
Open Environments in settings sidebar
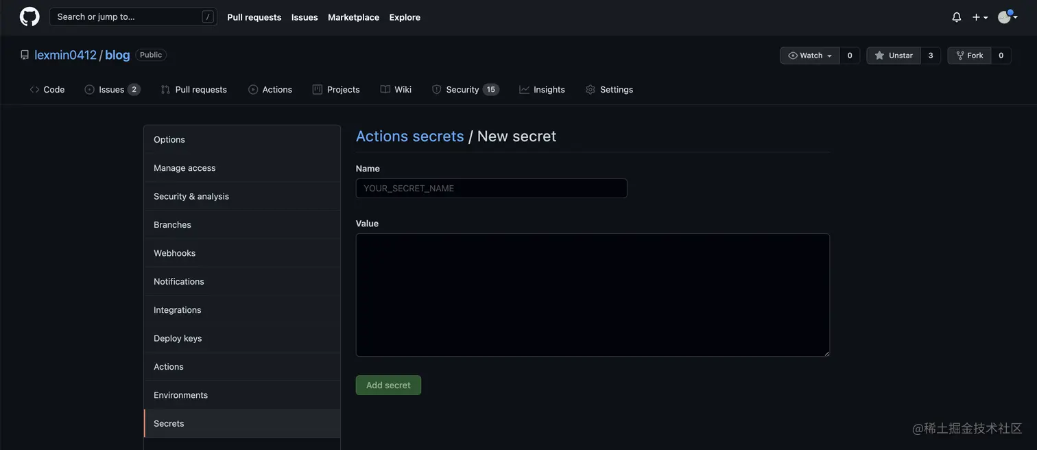242,395
